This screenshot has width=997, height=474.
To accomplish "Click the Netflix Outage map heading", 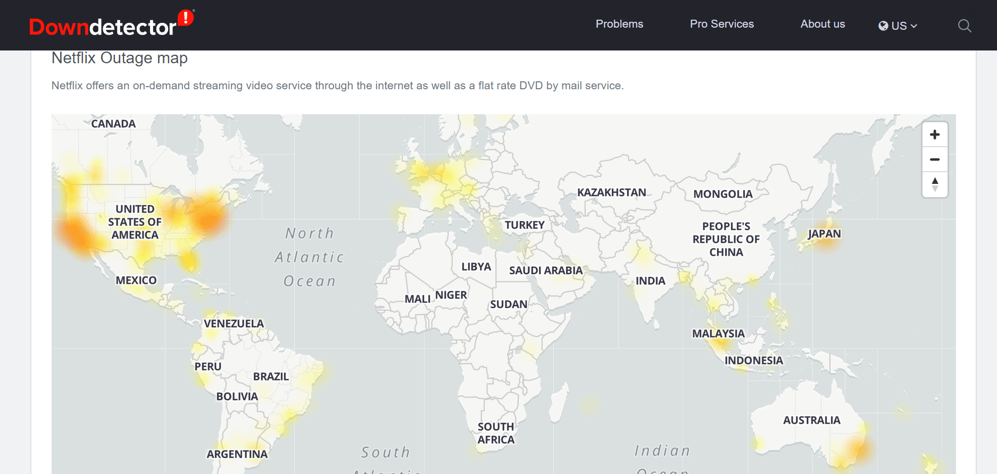I will [x=120, y=58].
